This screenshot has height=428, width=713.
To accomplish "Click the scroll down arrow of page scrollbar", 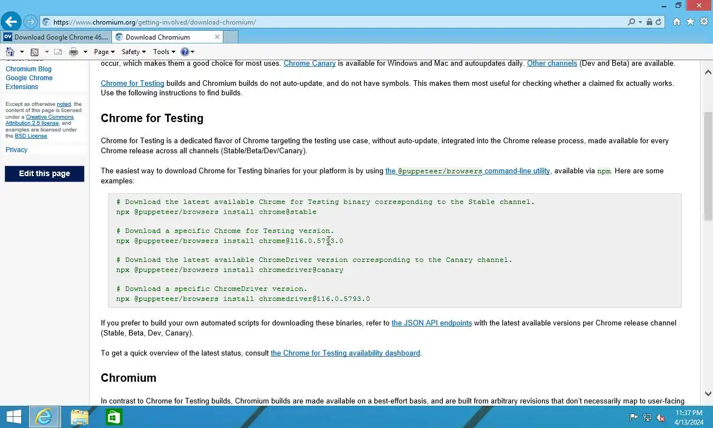I will coord(708,394).
